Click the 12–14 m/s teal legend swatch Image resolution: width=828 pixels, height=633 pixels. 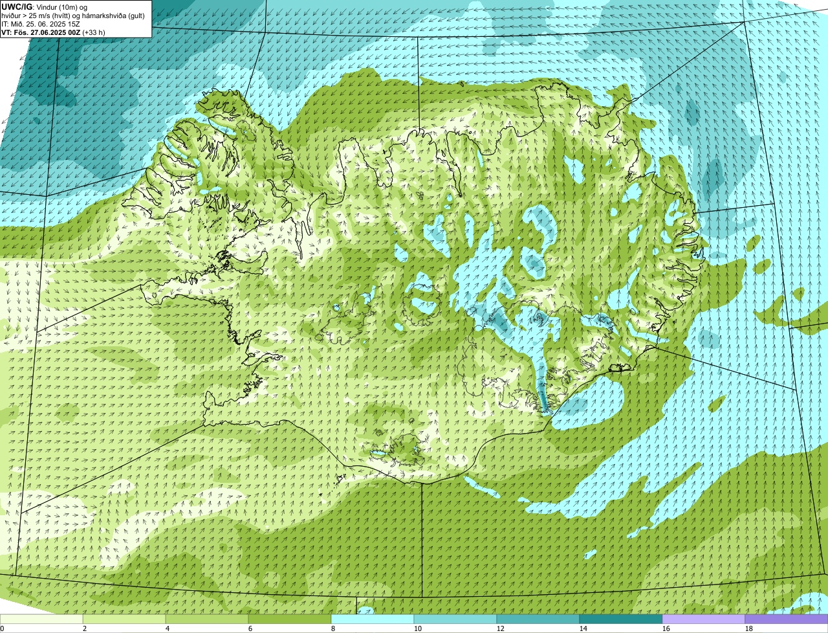coord(538,619)
